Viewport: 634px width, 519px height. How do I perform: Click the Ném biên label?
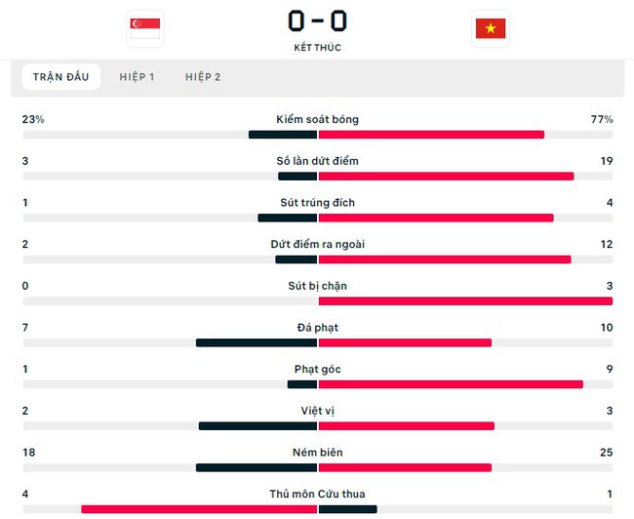[317, 453]
